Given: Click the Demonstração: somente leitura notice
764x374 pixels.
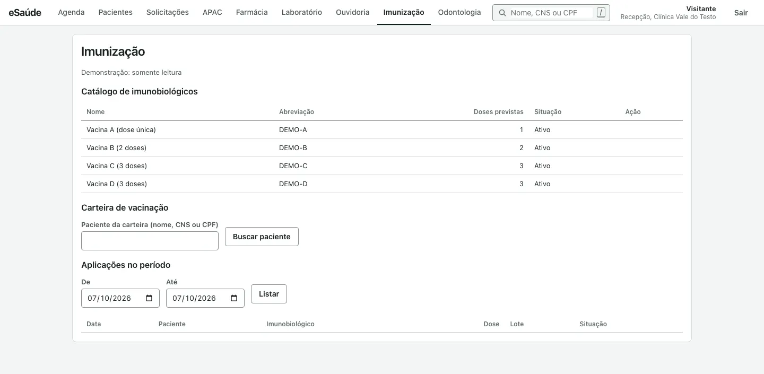Looking at the screenshot, I should click(131, 73).
